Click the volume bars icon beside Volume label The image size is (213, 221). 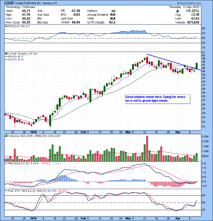tap(6, 136)
